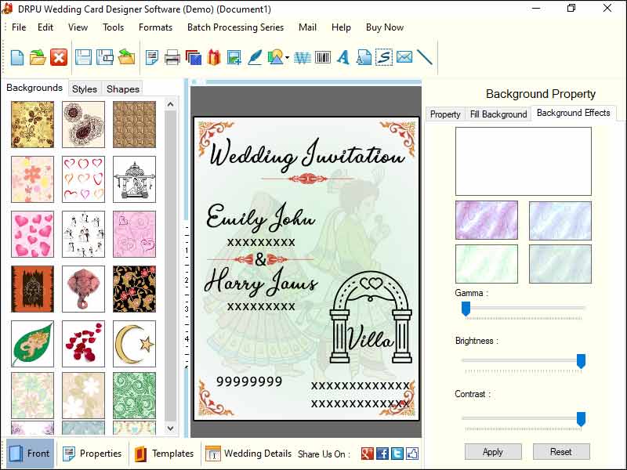Click Apply in Background Property panel

pos(493,451)
